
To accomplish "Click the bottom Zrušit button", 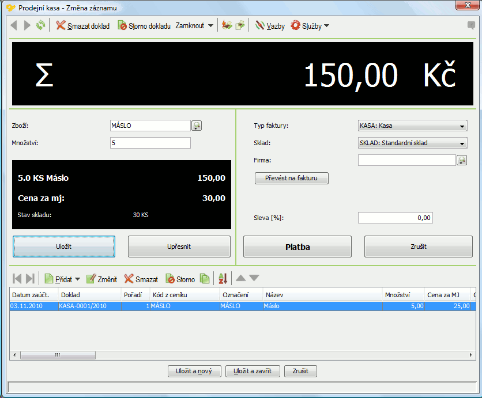I will tap(300, 371).
